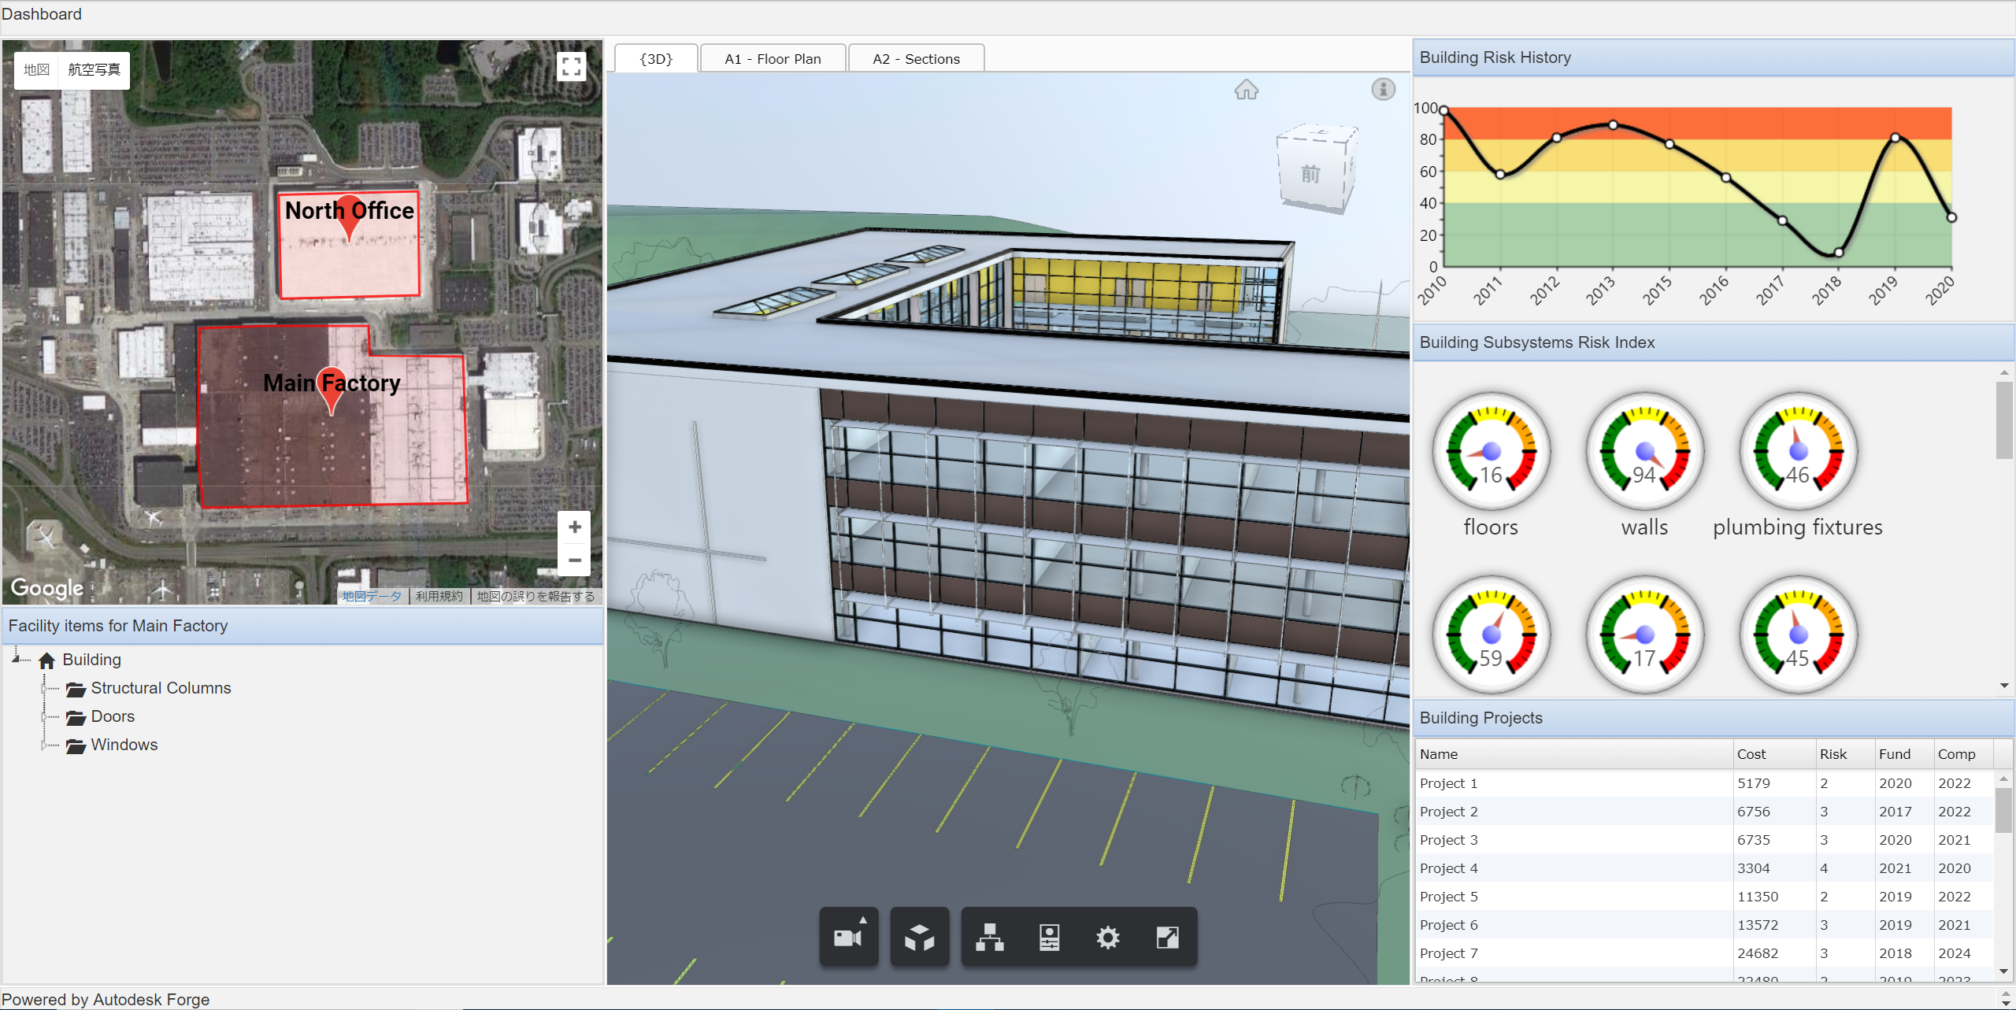The width and height of the screenshot is (2016, 1010).
Task: Switch map to 地図 view
Action: pyautogui.click(x=35, y=70)
